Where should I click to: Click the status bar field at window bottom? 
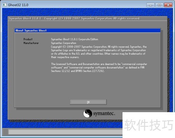65,132
